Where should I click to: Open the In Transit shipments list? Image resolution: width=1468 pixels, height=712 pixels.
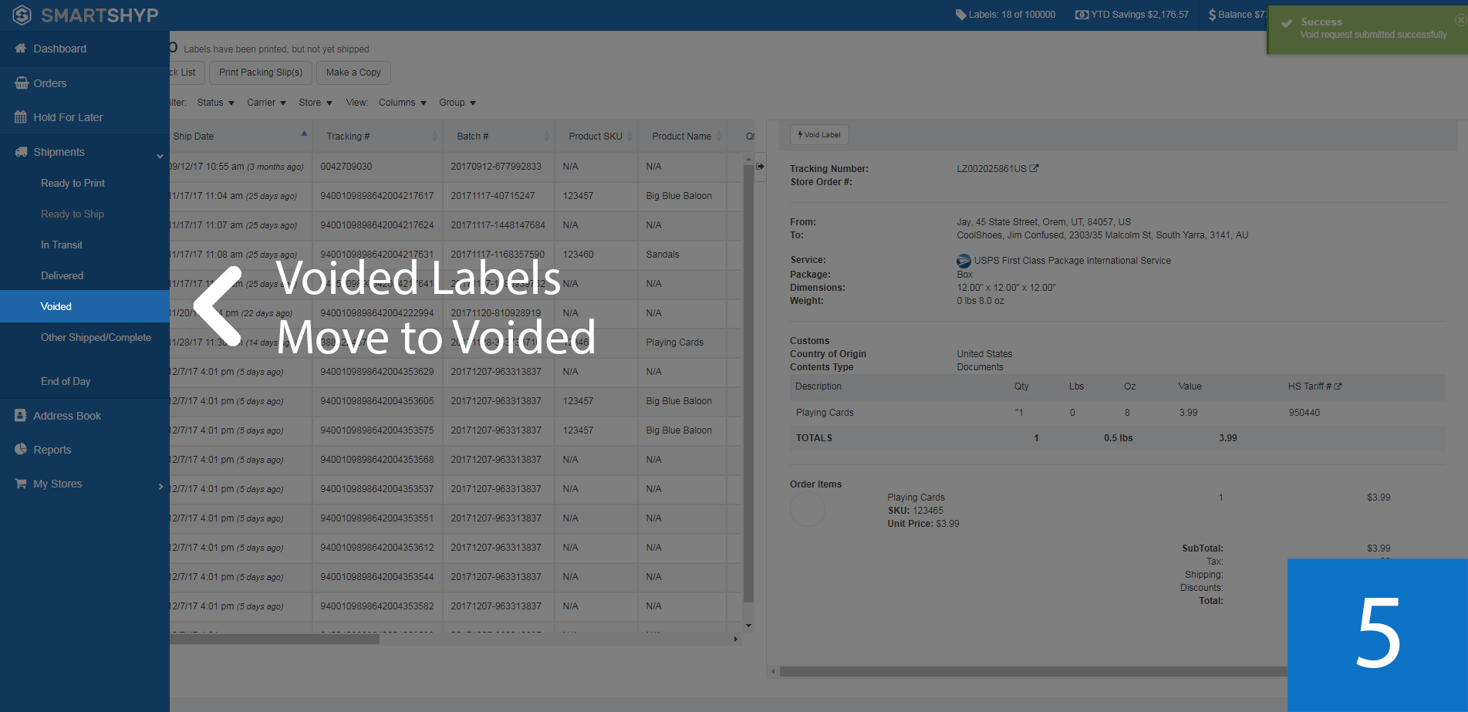click(61, 245)
